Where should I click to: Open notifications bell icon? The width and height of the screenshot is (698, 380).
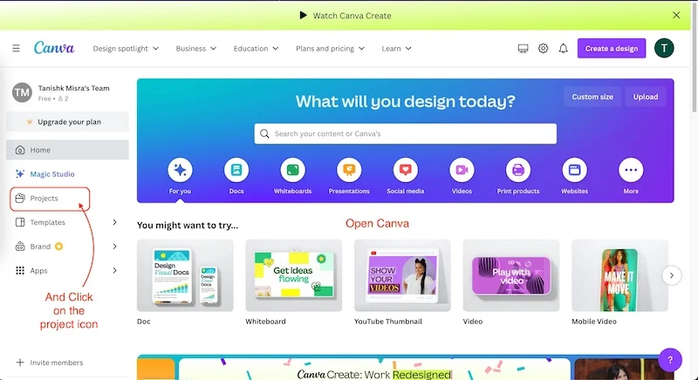tap(564, 49)
